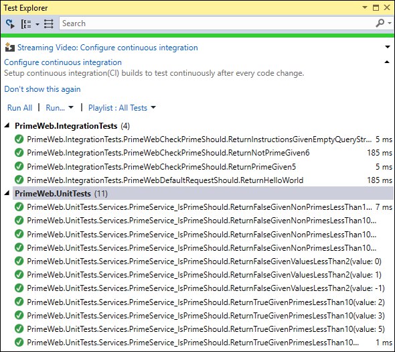Open the Group By dropdown arrow
395x352 pixels.
37,24
